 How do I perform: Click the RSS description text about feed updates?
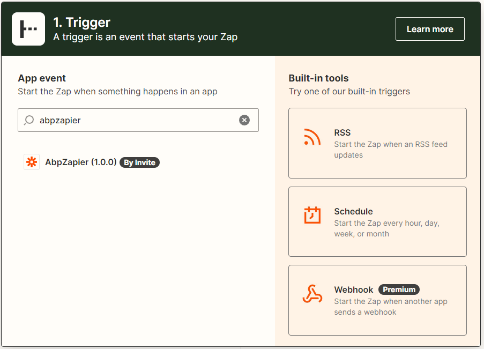pyautogui.click(x=391, y=150)
